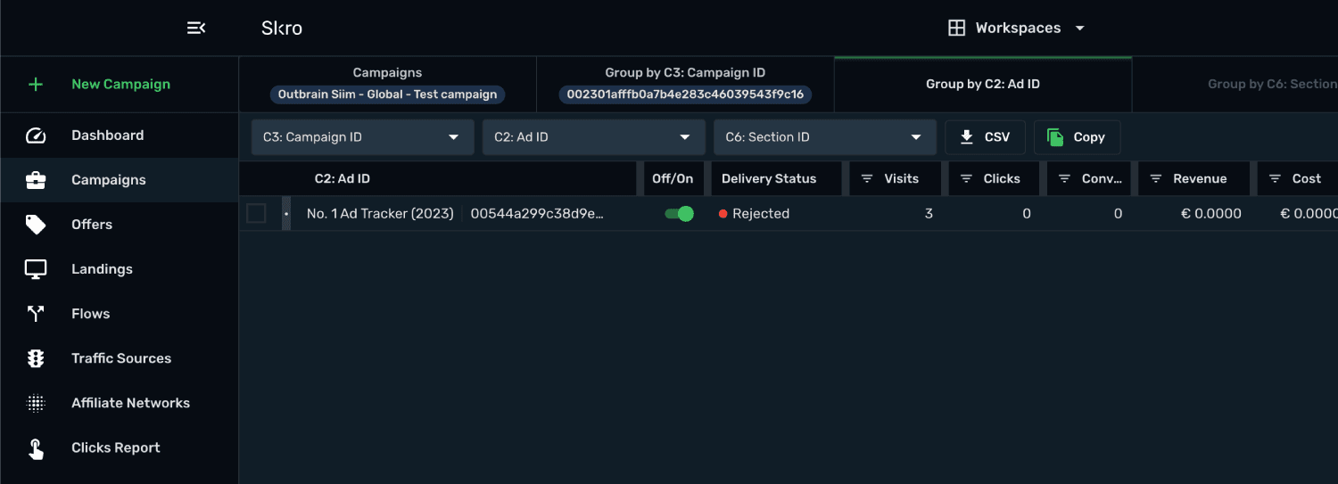Click the Cost column filter icon
Screen dimensions: 1338x484
click(x=1275, y=179)
